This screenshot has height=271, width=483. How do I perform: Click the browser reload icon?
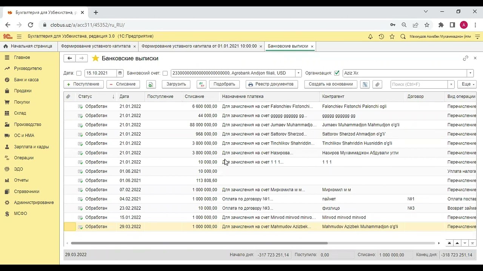[31, 25]
